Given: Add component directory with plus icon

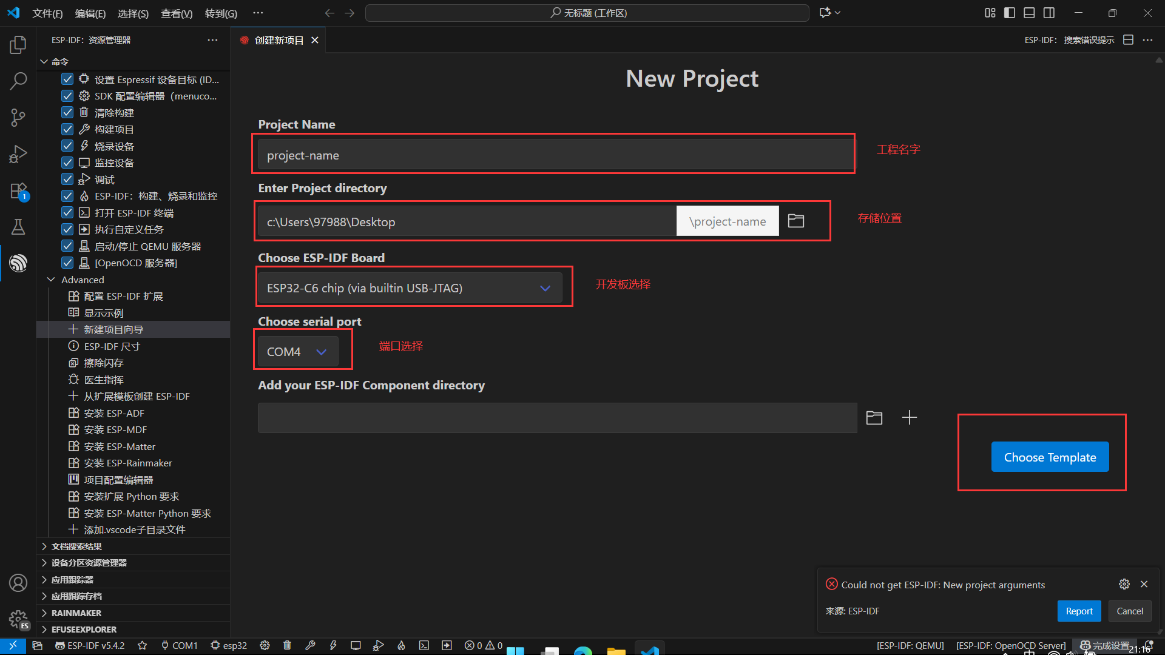Looking at the screenshot, I should [x=909, y=417].
